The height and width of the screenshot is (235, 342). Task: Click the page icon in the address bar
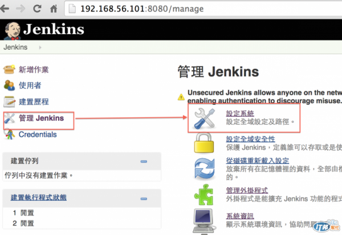(x=72, y=9)
